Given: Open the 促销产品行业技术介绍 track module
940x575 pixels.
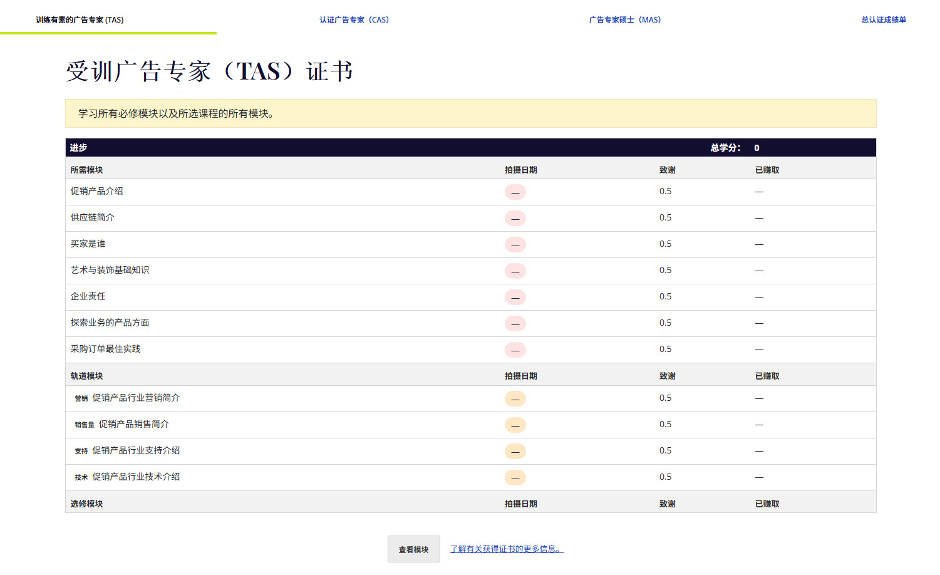Looking at the screenshot, I should tap(136, 477).
